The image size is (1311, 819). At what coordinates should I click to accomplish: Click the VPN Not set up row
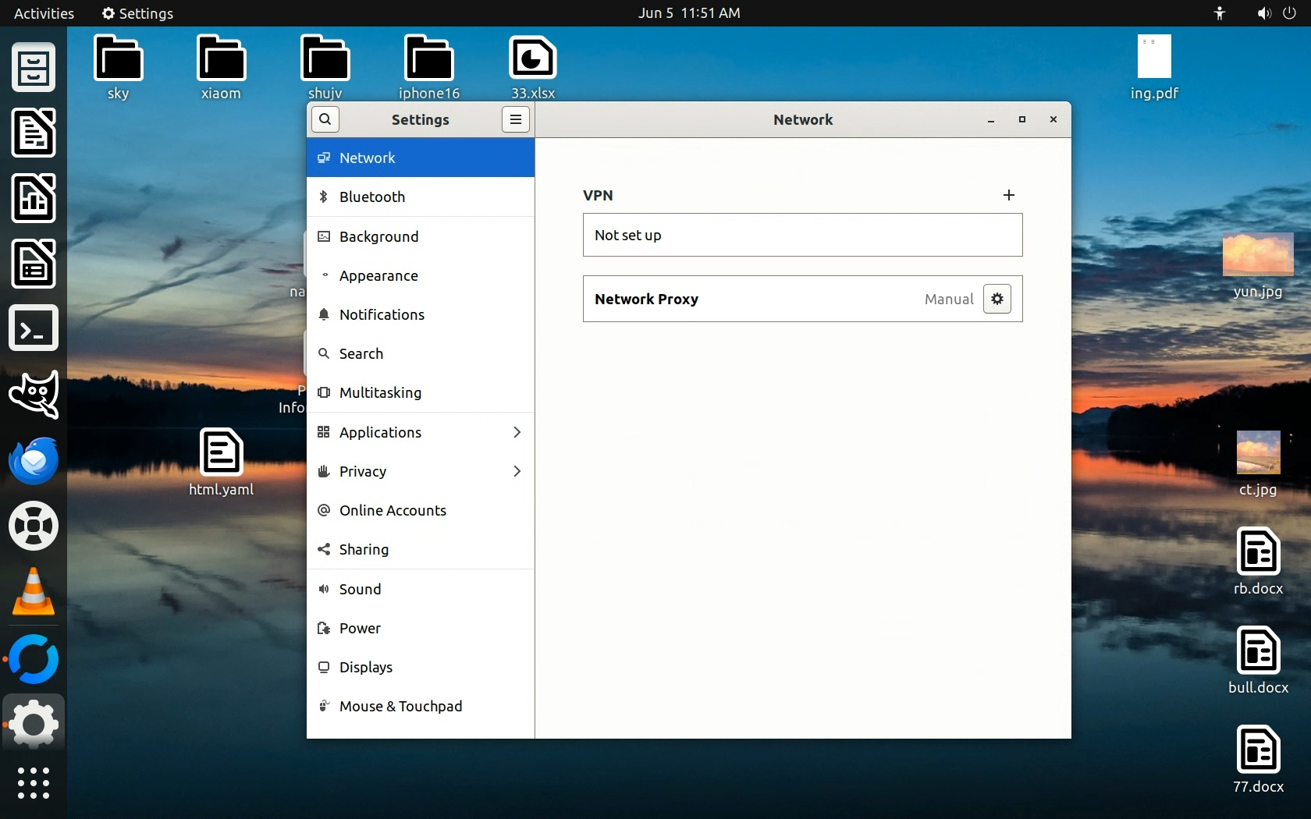[x=802, y=235]
